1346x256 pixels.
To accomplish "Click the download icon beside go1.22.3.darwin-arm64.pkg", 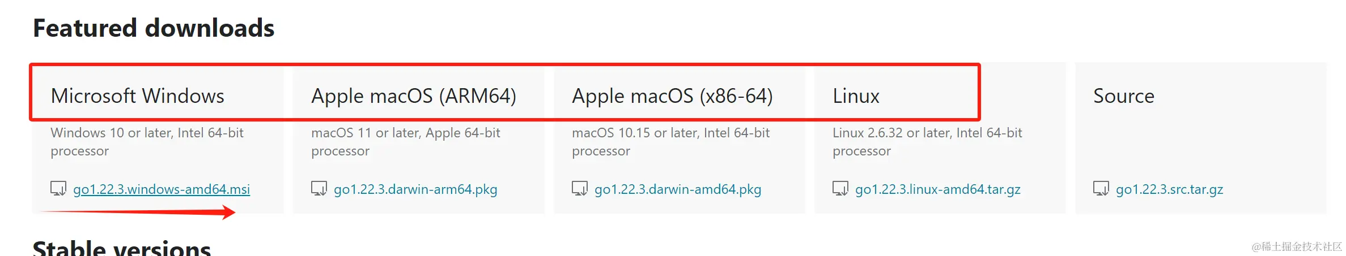I will [319, 188].
